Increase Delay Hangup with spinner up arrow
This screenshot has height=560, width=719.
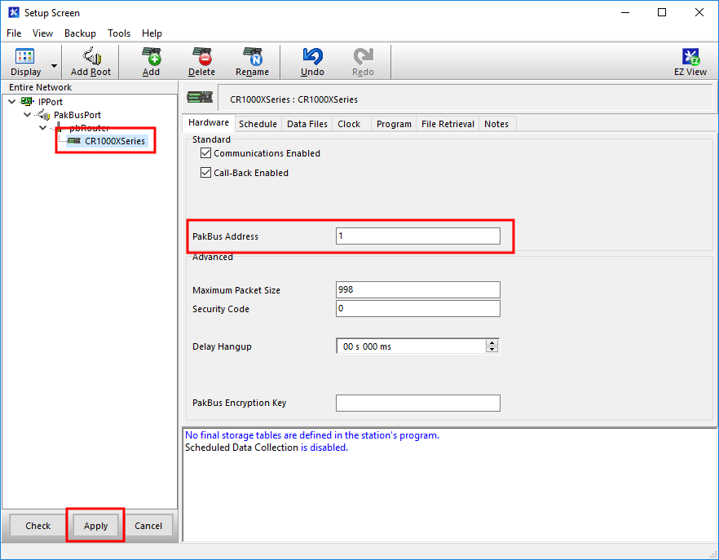coord(492,343)
